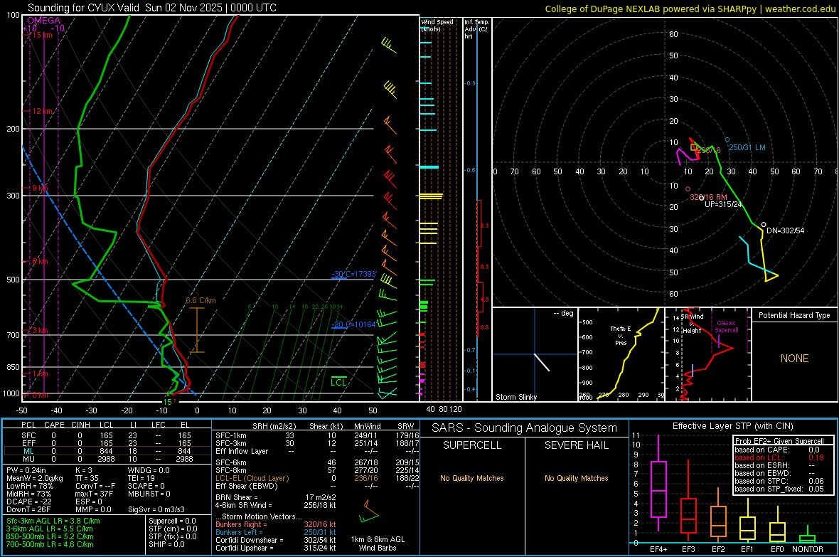This screenshot has width=839, height=557.
Task: Click the 'Potential Hazard Type' header
Action: click(794, 315)
